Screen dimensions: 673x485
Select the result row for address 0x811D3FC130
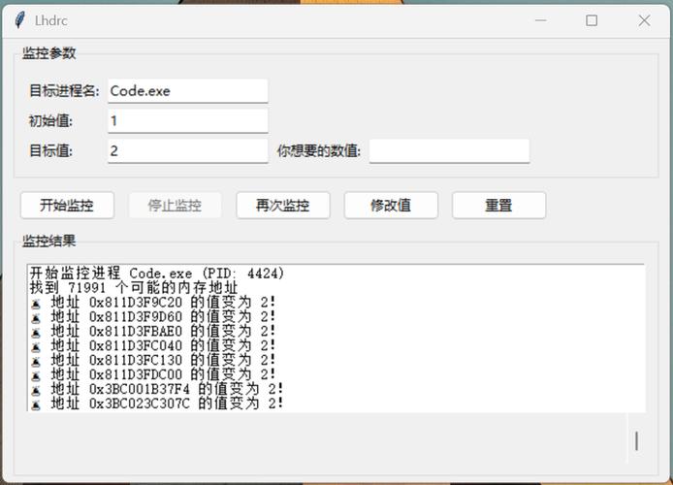pos(153,360)
